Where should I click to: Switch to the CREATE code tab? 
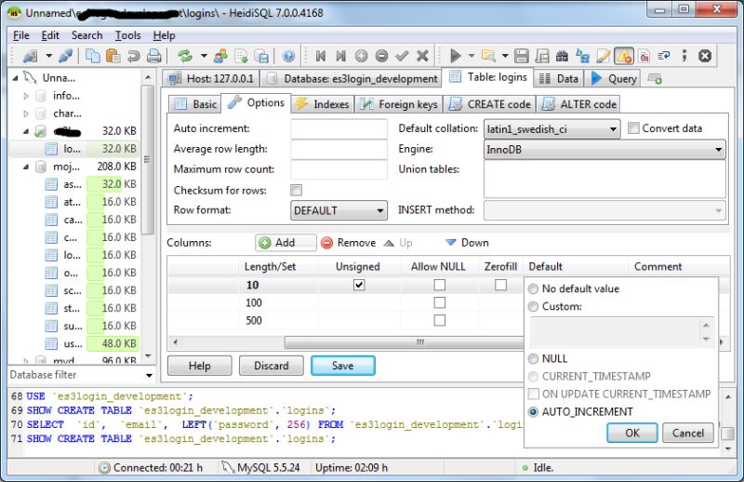(x=490, y=104)
